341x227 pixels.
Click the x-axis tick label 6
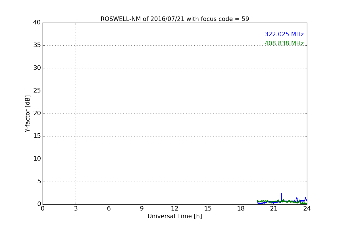(x=109, y=209)
